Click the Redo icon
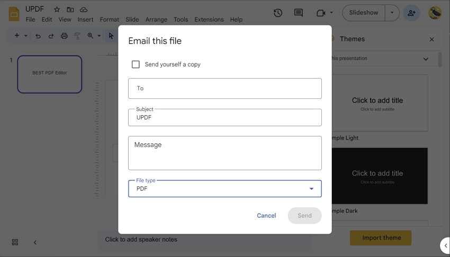The height and width of the screenshot is (257, 450). click(51, 36)
